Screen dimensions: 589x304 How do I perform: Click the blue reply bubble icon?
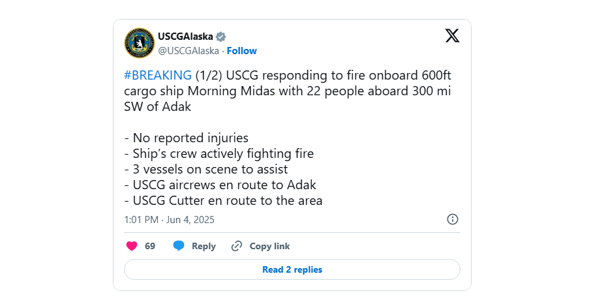[179, 246]
